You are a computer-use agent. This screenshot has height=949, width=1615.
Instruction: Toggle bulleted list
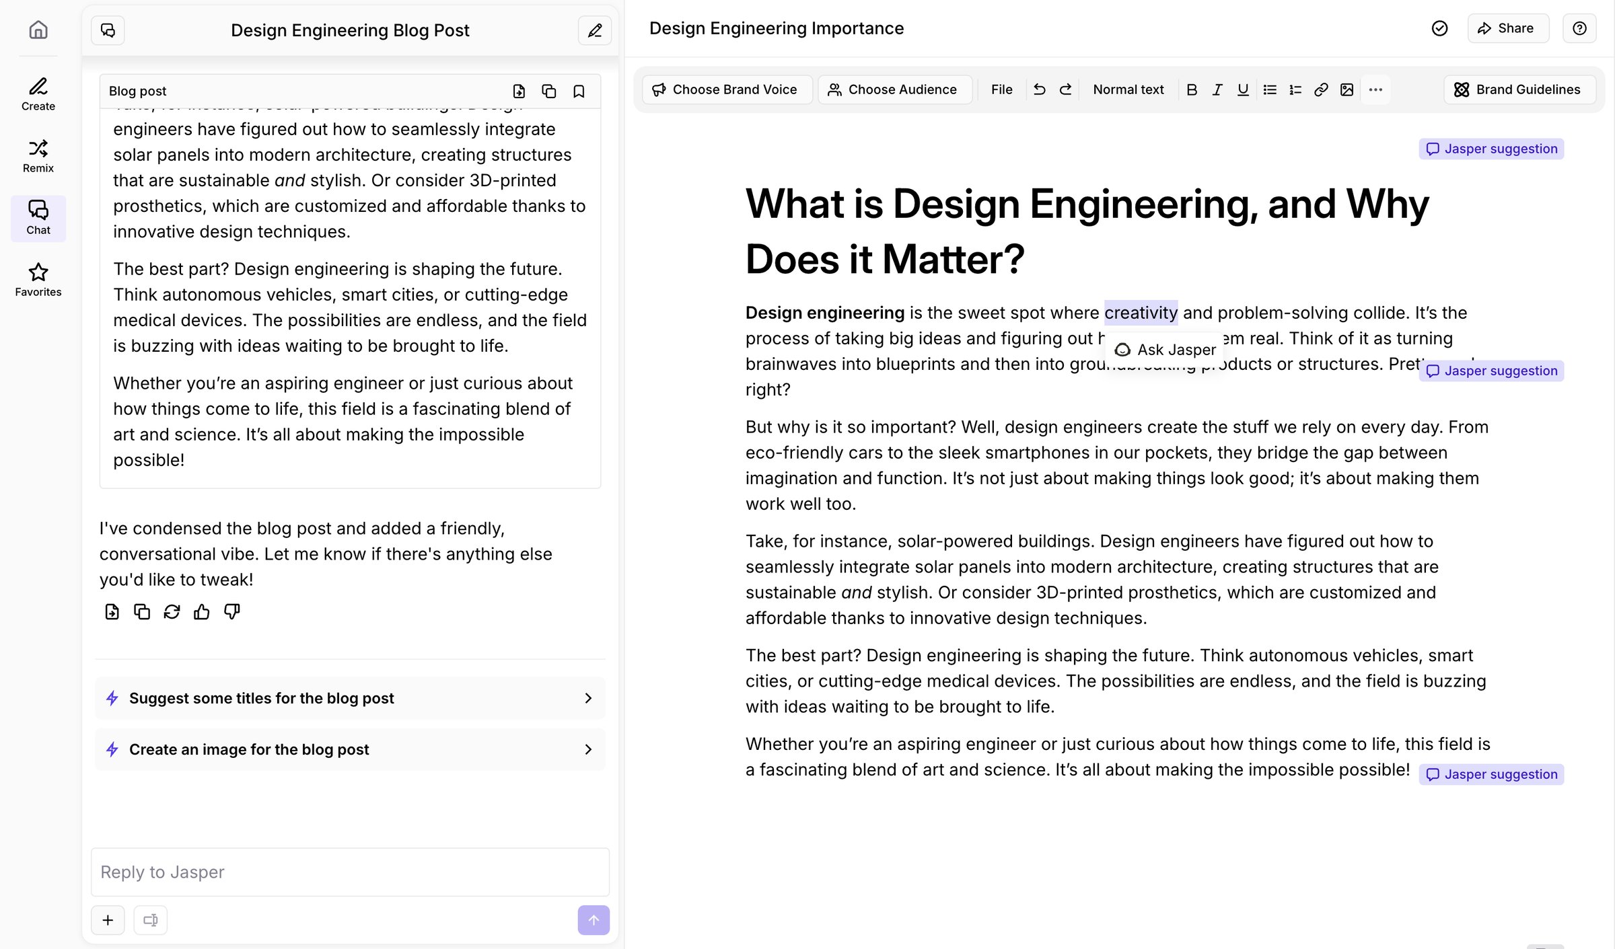1270,89
